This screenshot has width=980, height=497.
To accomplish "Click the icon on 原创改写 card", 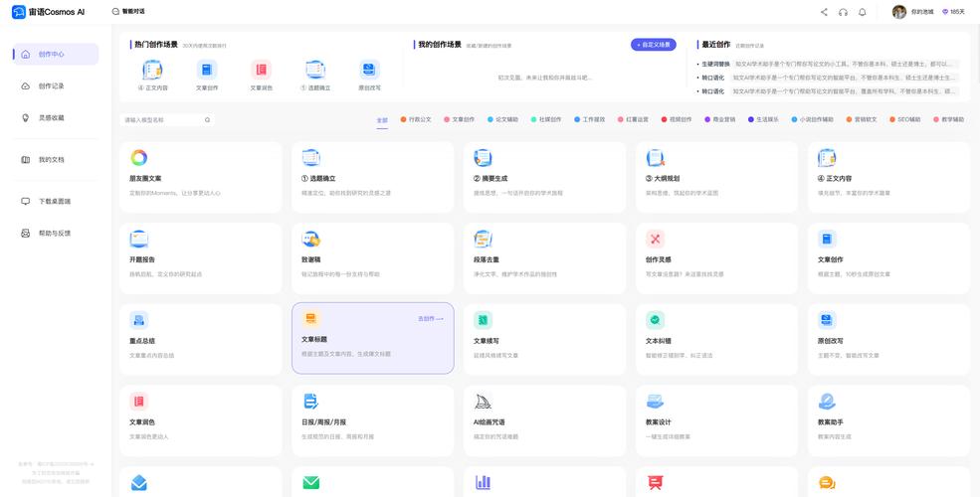I will coord(827,320).
